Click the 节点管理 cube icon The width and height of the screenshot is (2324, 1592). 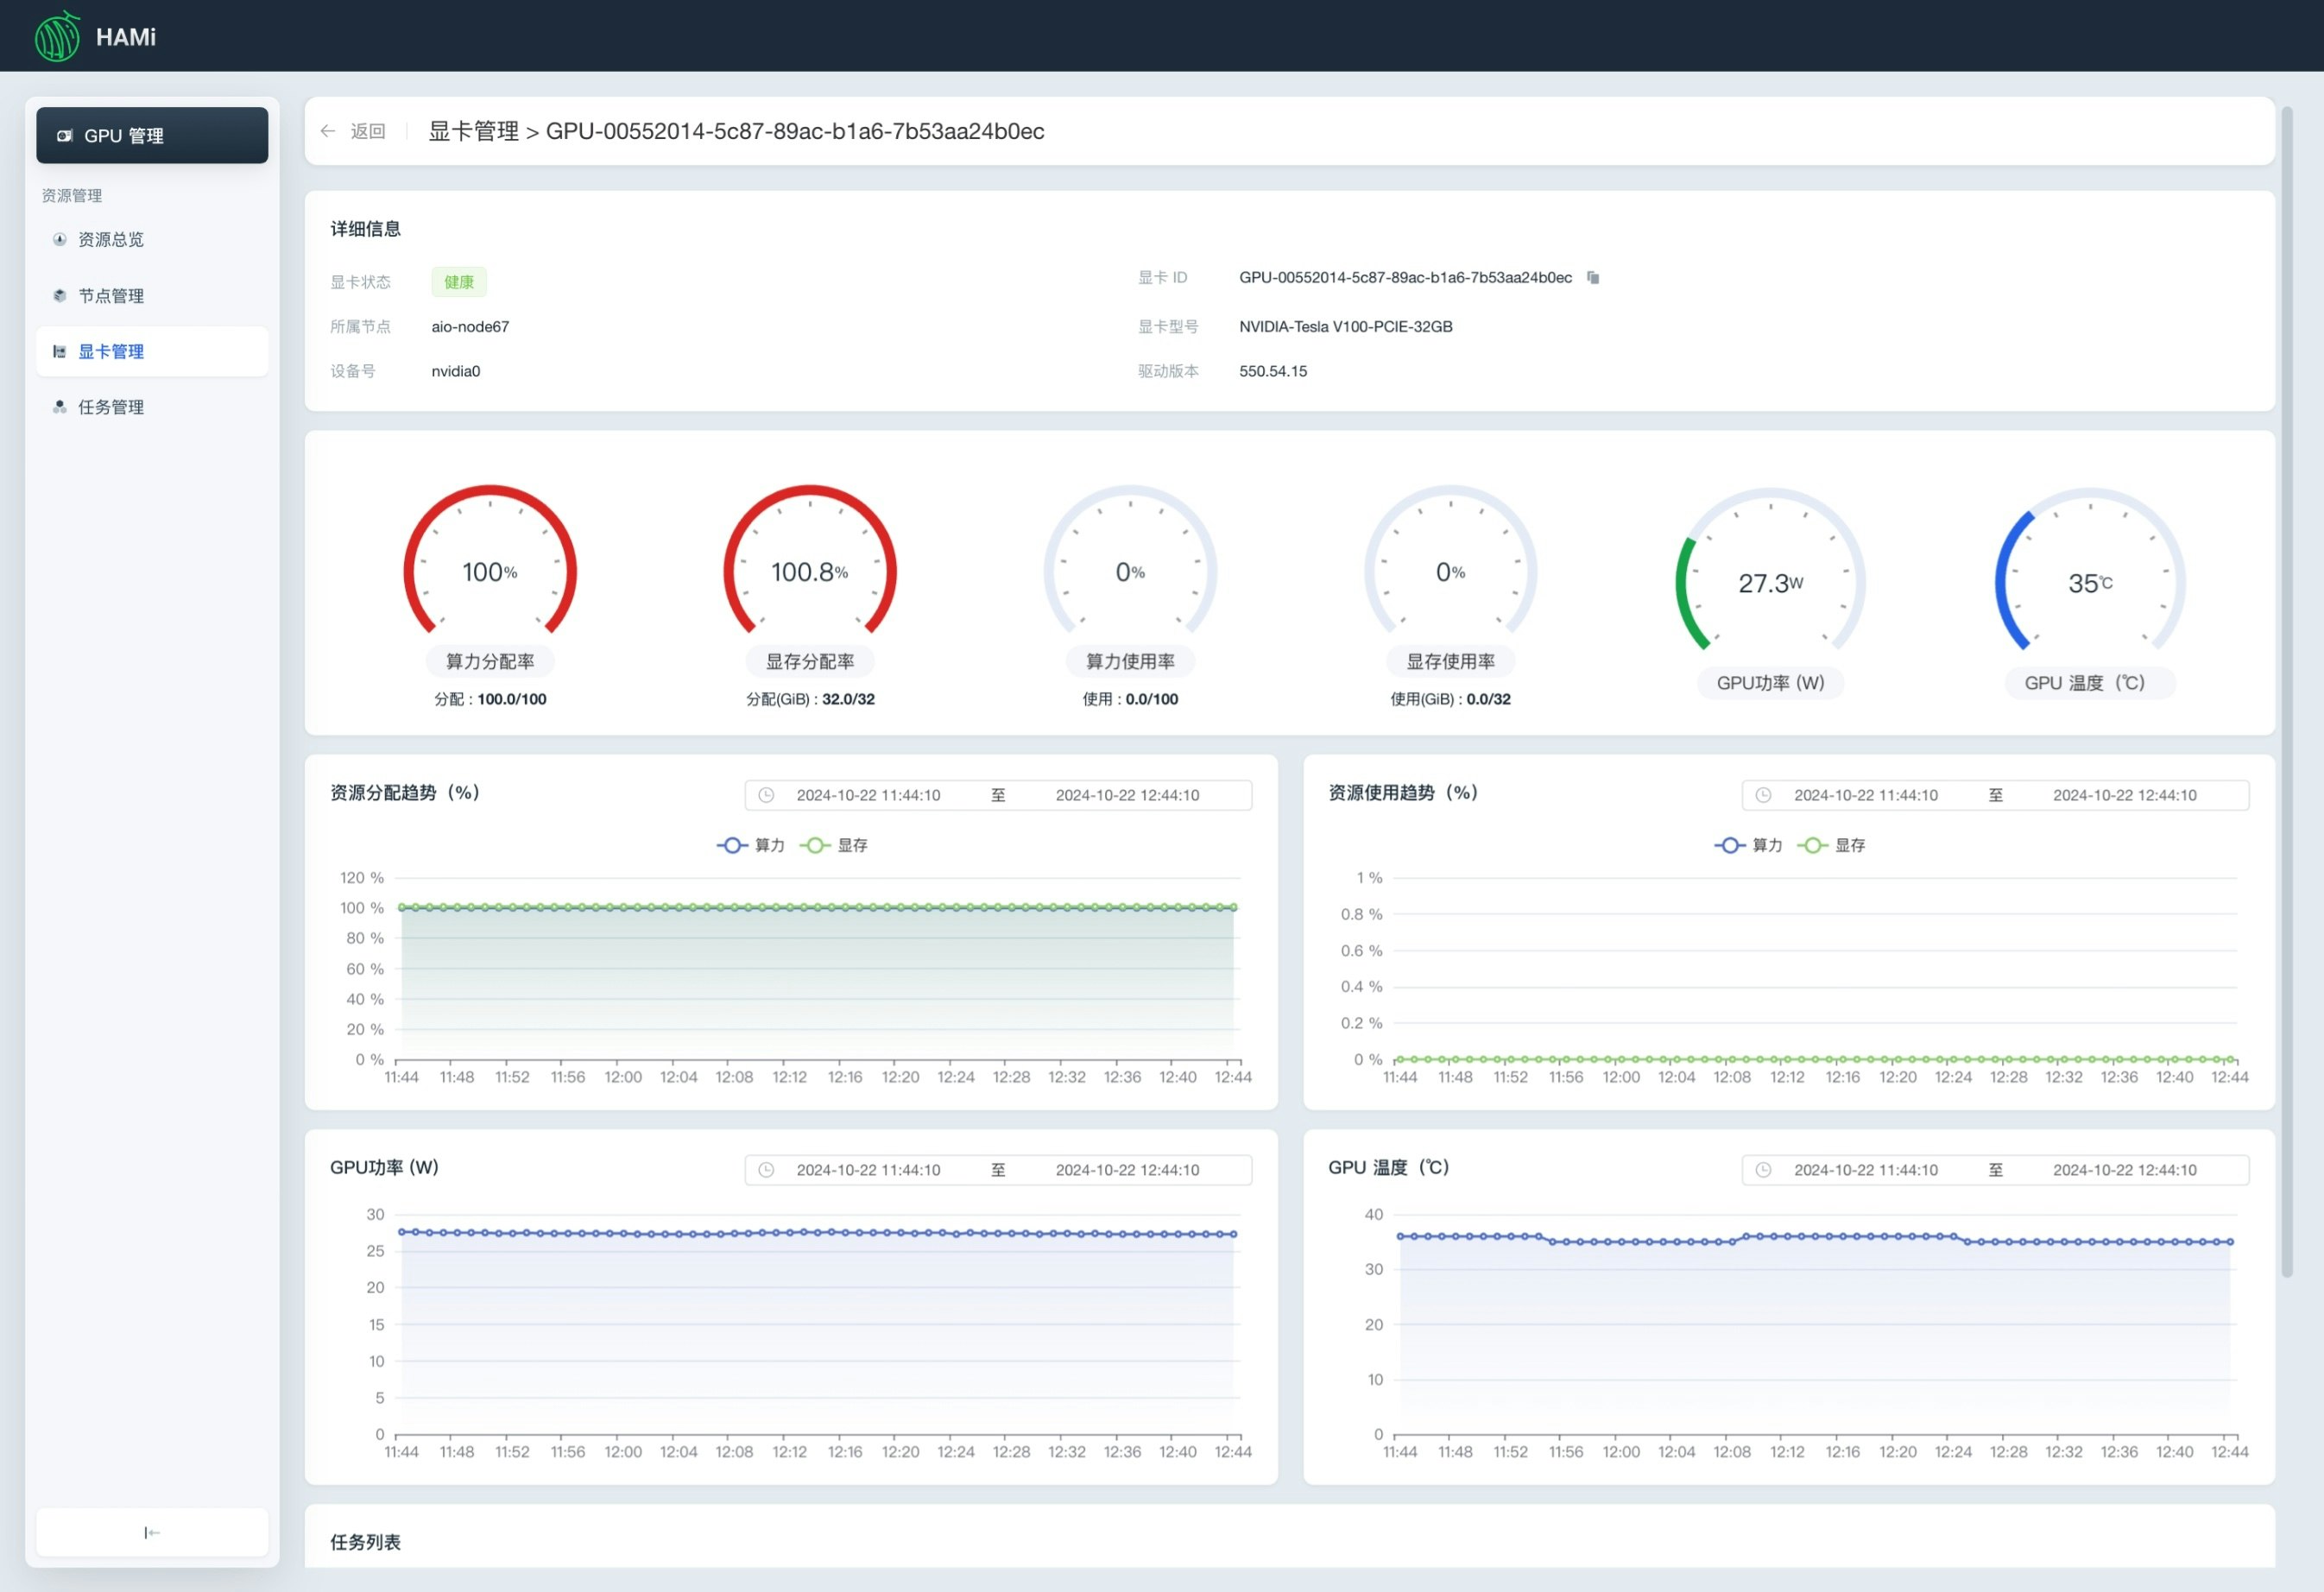[x=60, y=296]
